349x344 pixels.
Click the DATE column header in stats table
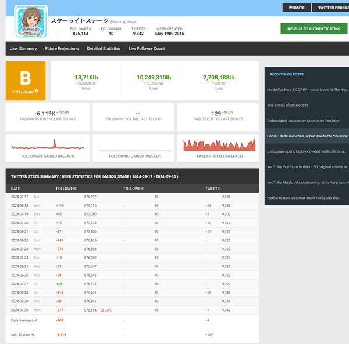tap(15, 189)
